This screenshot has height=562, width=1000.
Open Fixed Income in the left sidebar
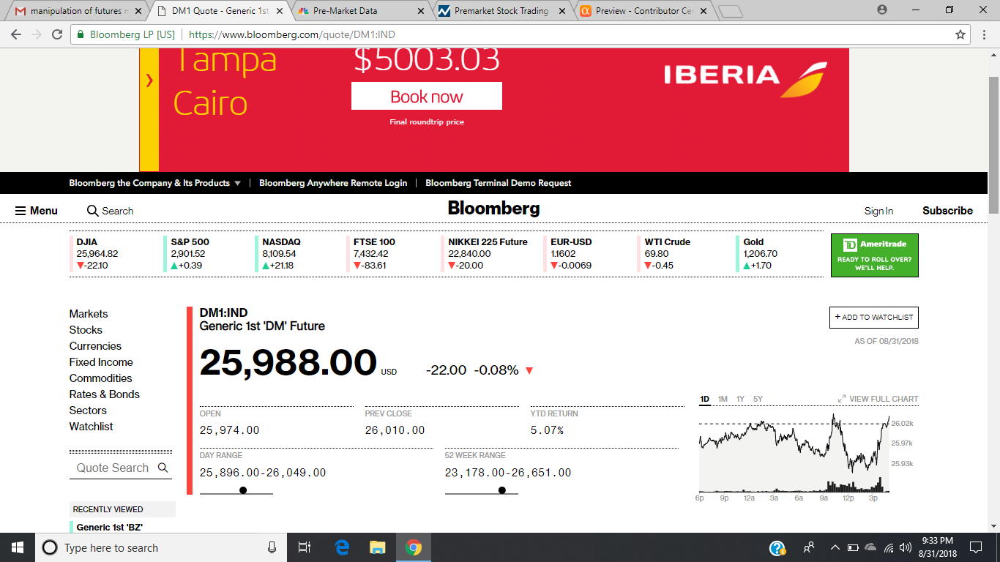point(101,362)
